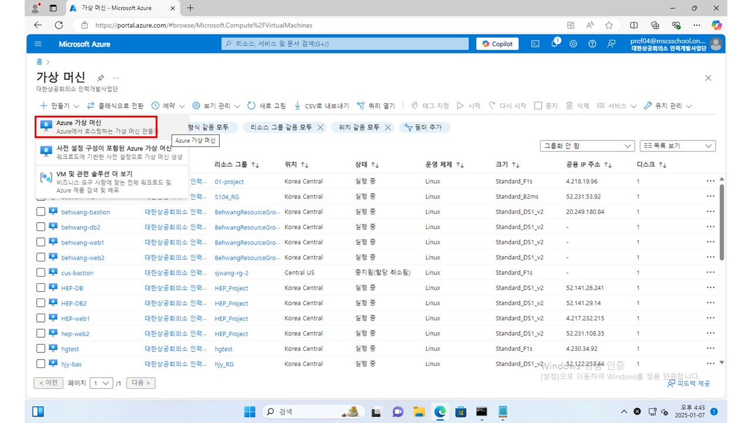
Task: Open Windows Start menu
Action: coord(251,411)
